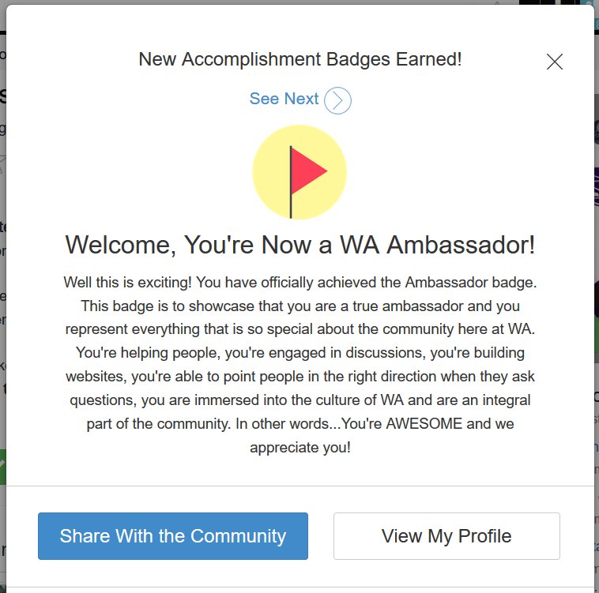Open the See Next link text
This screenshot has height=593, width=599.
tap(284, 99)
